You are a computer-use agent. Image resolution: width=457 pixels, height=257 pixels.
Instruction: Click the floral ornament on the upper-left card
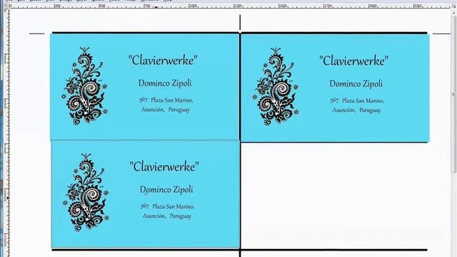(x=85, y=86)
